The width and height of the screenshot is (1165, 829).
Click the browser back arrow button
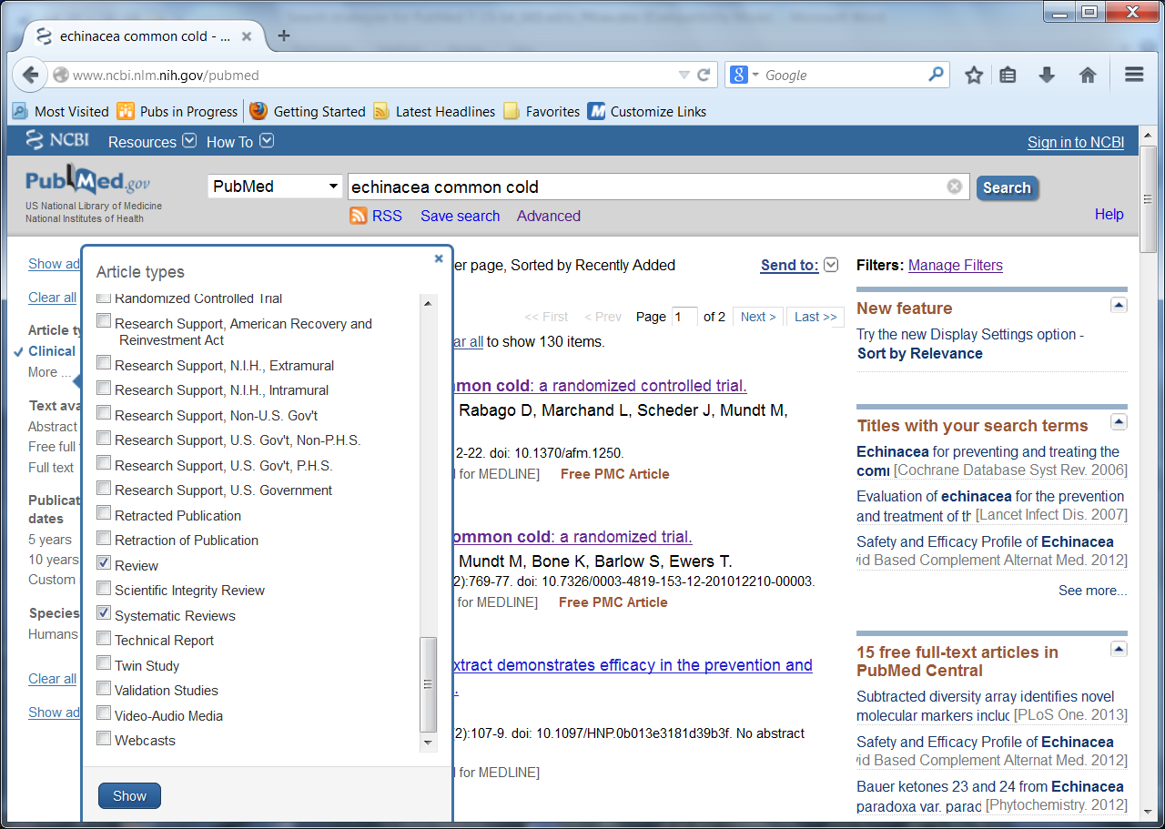[x=29, y=75]
